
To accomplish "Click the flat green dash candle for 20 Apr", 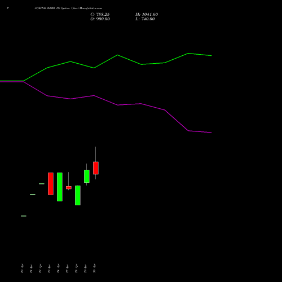I will tap(24, 216).
